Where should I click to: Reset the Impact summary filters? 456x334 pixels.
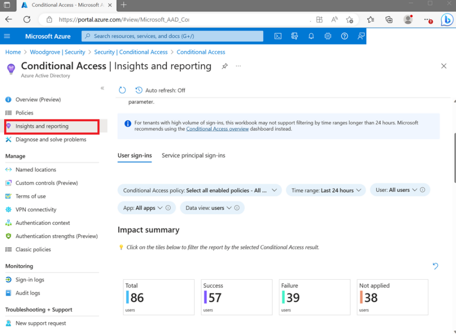[x=435, y=266]
